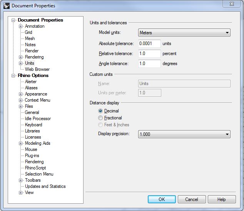Open the Mouse options page
The height and width of the screenshot is (211, 244).
click(x=31, y=149)
